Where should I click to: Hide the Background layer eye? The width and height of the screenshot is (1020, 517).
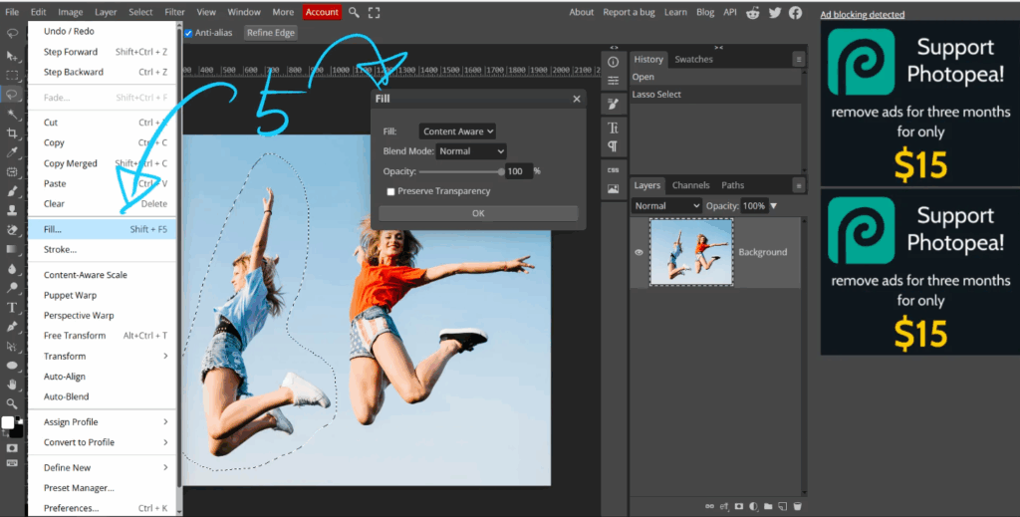tap(638, 252)
